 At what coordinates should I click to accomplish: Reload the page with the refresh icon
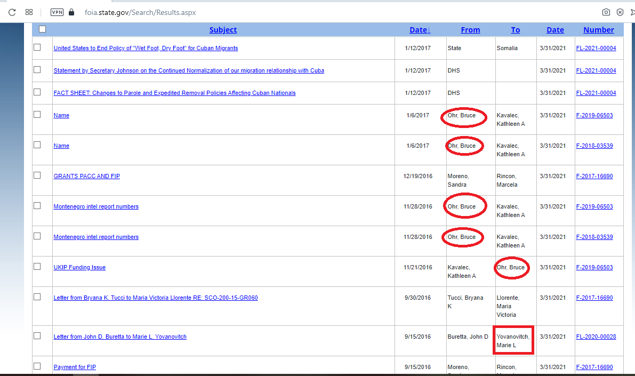click(12, 12)
